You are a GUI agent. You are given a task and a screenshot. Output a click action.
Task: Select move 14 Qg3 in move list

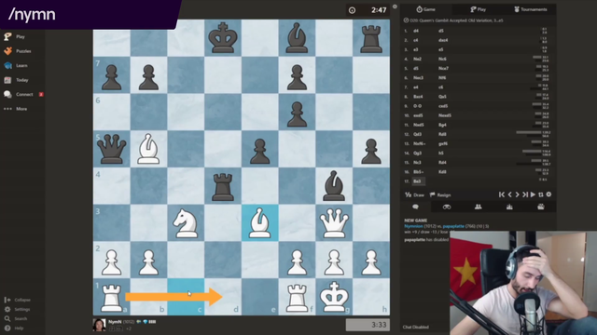pos(418,153)
